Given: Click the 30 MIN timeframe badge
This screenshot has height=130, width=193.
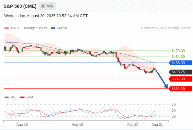Looking at the screenshot, I should pos(47,6).
